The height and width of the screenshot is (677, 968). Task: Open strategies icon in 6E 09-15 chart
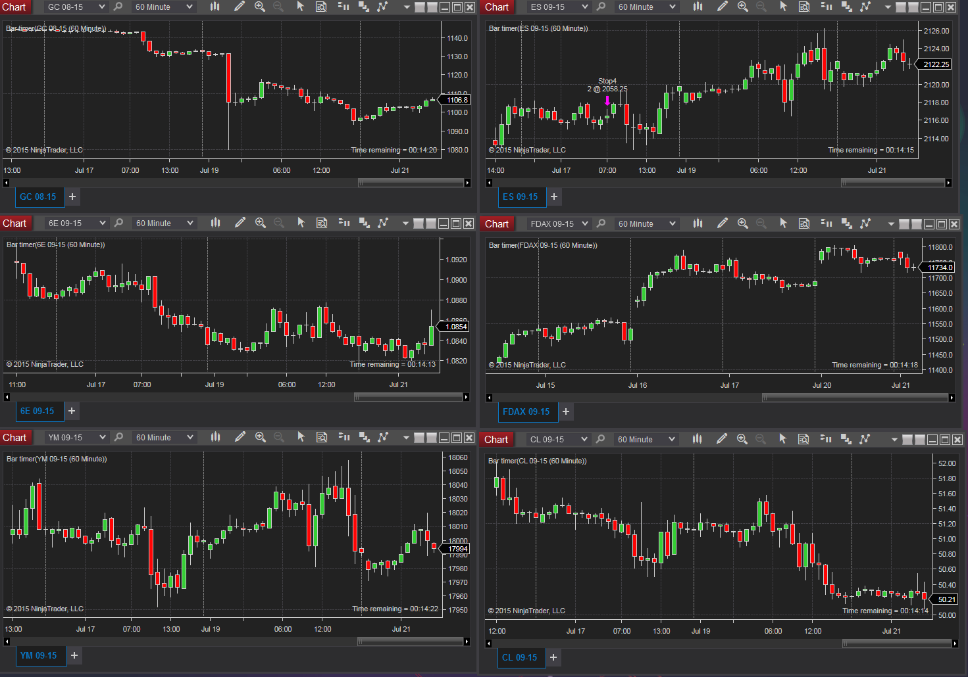[x=383, y=223]
